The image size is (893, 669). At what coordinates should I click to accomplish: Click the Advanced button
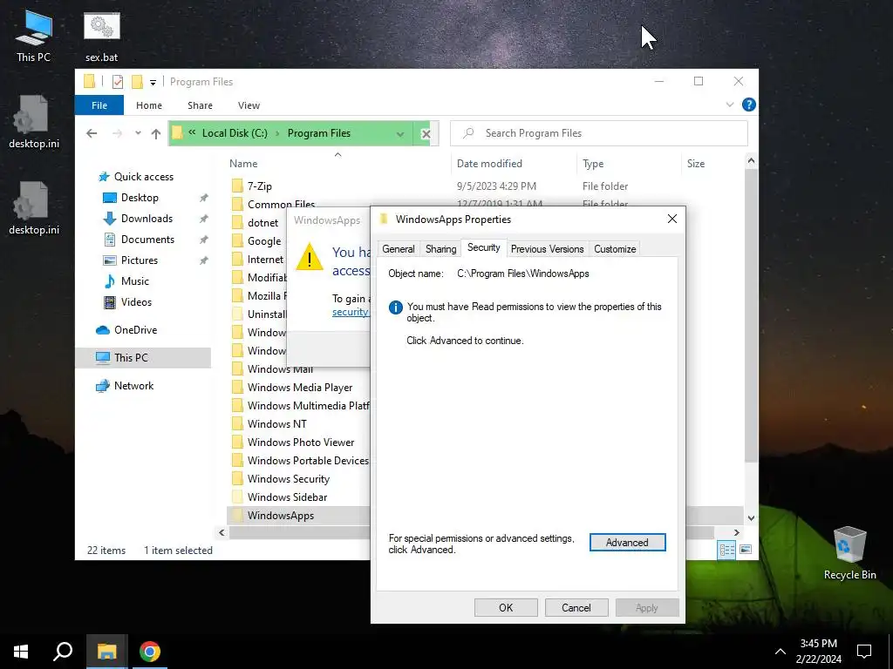coord(627,543)
